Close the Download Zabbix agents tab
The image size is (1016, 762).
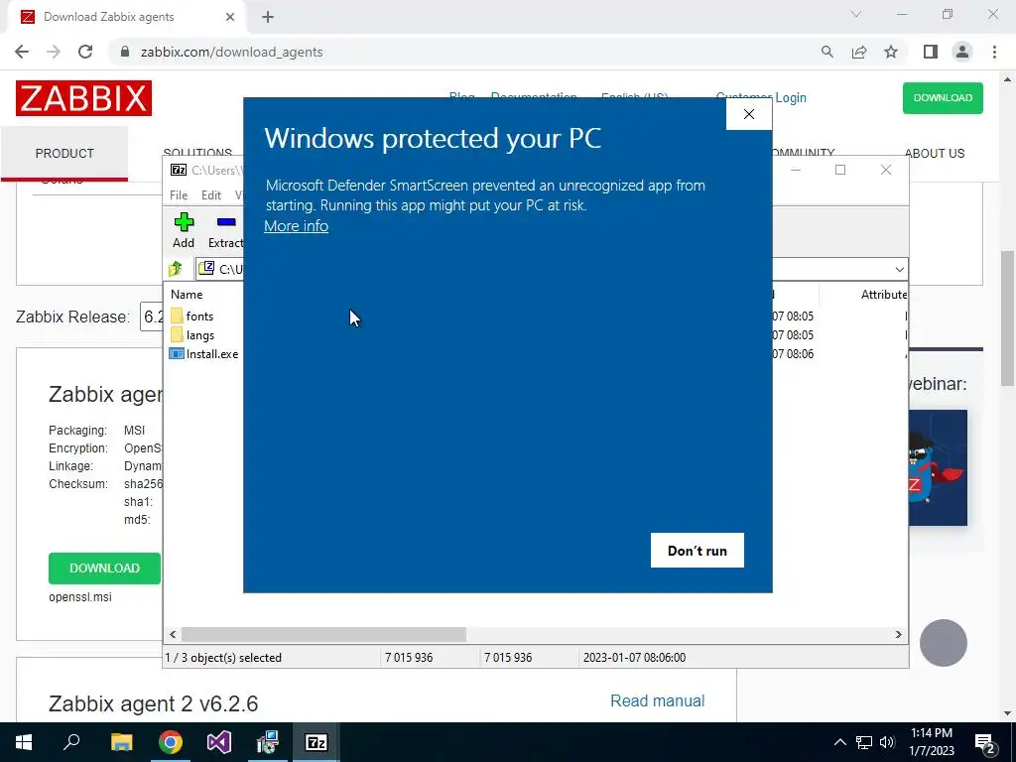(x=230, y=17)
